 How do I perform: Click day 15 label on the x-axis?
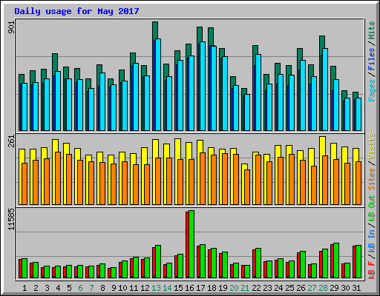178,288
